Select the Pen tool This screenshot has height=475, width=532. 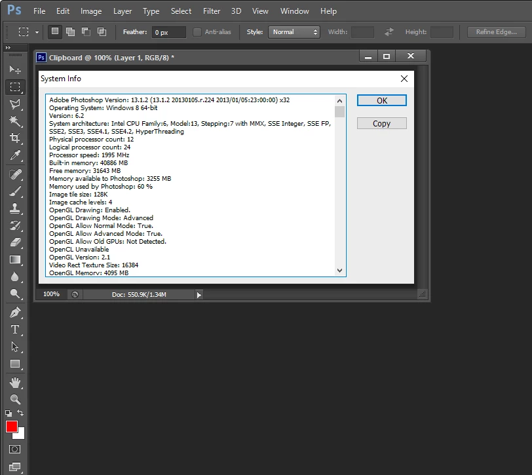(x=15, y=313)
